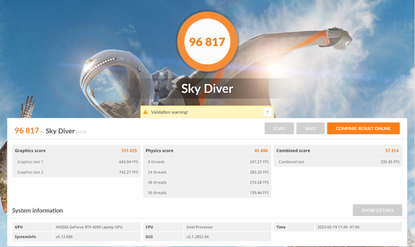Click COMPARE RESULT ONLINE

tap(363, 128)
